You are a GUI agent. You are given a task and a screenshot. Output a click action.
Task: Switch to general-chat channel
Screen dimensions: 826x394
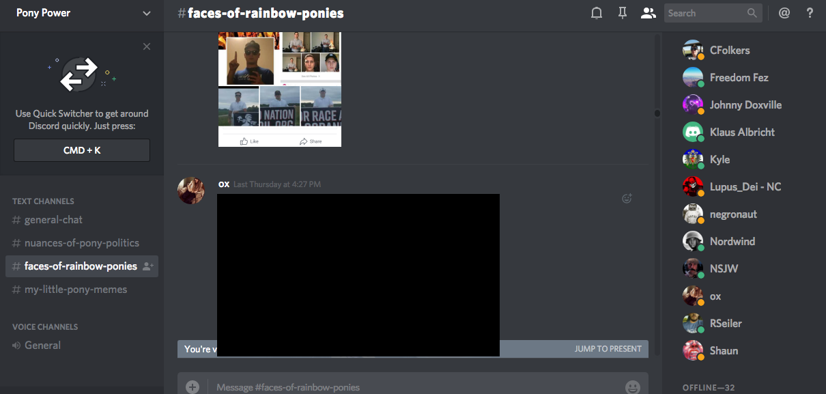point(53,220)
